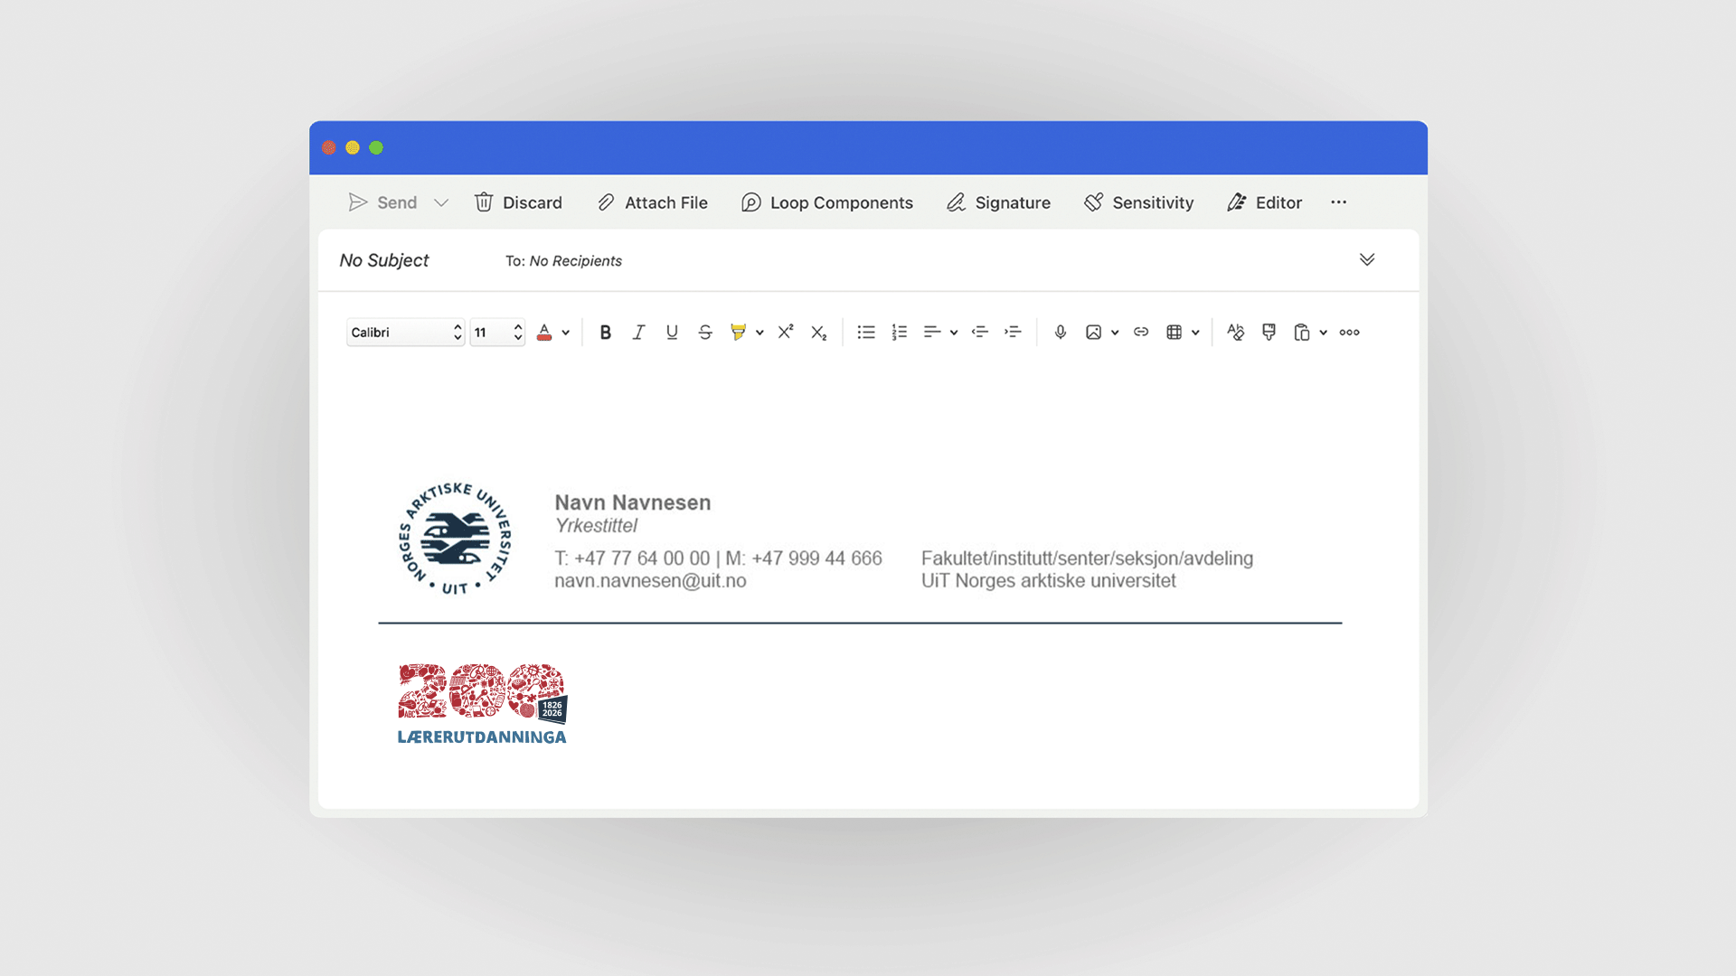Click UiT Norges arktiske universitet text
1736x976 pixels.
click(1048, 581)
